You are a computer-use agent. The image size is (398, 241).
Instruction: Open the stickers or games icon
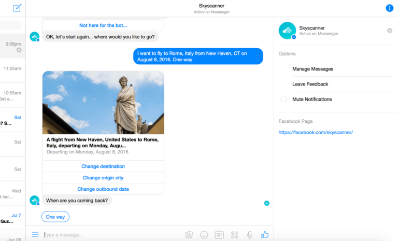coord(235,235)
